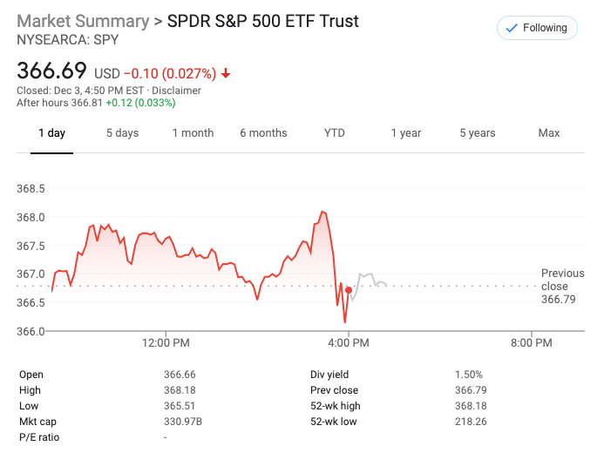Click the Mkt cap value 330.97B
604x453 pixels.
tap(183, 422)
